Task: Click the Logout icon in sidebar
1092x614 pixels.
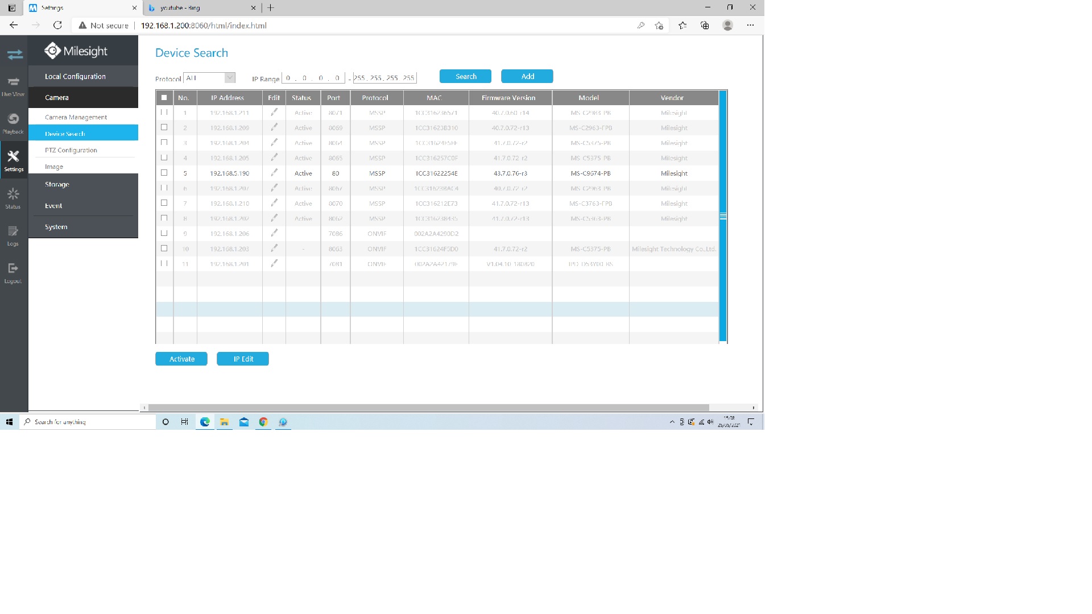Action: pos(13,272)
